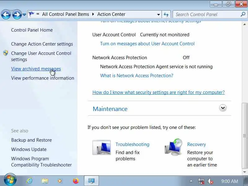
Task: Open Control Panel Home
Action: click(x=32, y=30)
